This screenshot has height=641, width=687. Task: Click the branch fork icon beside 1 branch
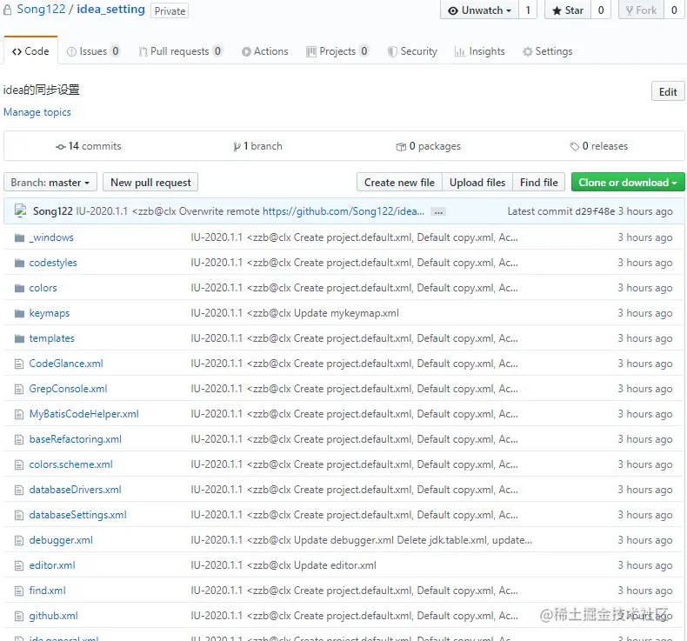(237, 147)
